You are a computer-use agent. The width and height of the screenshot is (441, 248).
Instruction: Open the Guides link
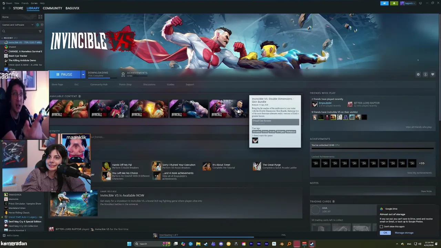click(171, 84)
